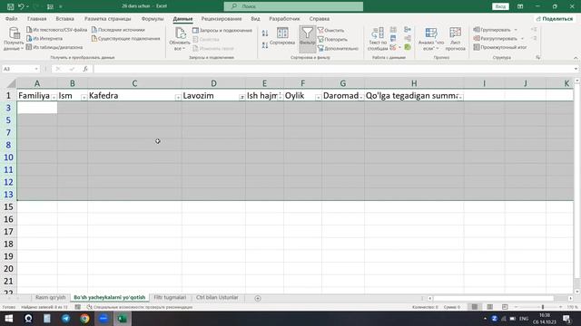Choose Из таблицы/диапазона (From Table/Range)
The image size is (581, 326).
click(54, 47)
